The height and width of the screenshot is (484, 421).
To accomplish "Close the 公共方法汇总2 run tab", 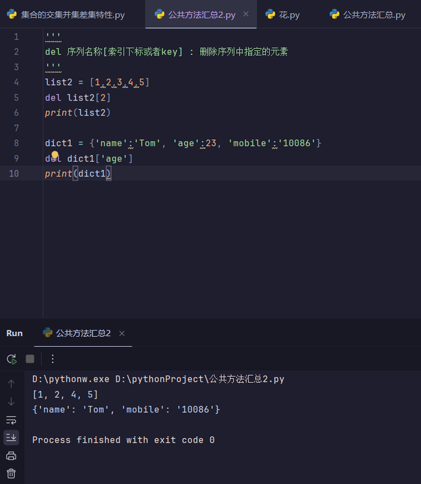I will [122, 333].
